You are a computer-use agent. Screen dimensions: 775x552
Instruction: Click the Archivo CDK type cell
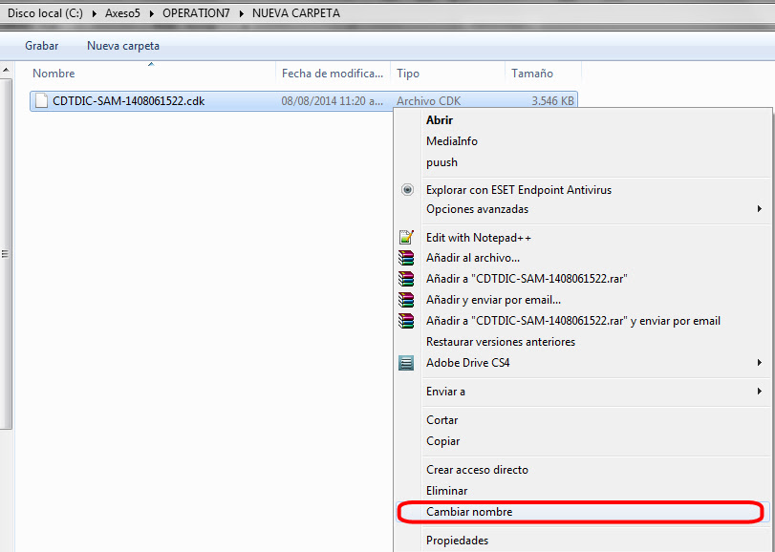[428, 101]
